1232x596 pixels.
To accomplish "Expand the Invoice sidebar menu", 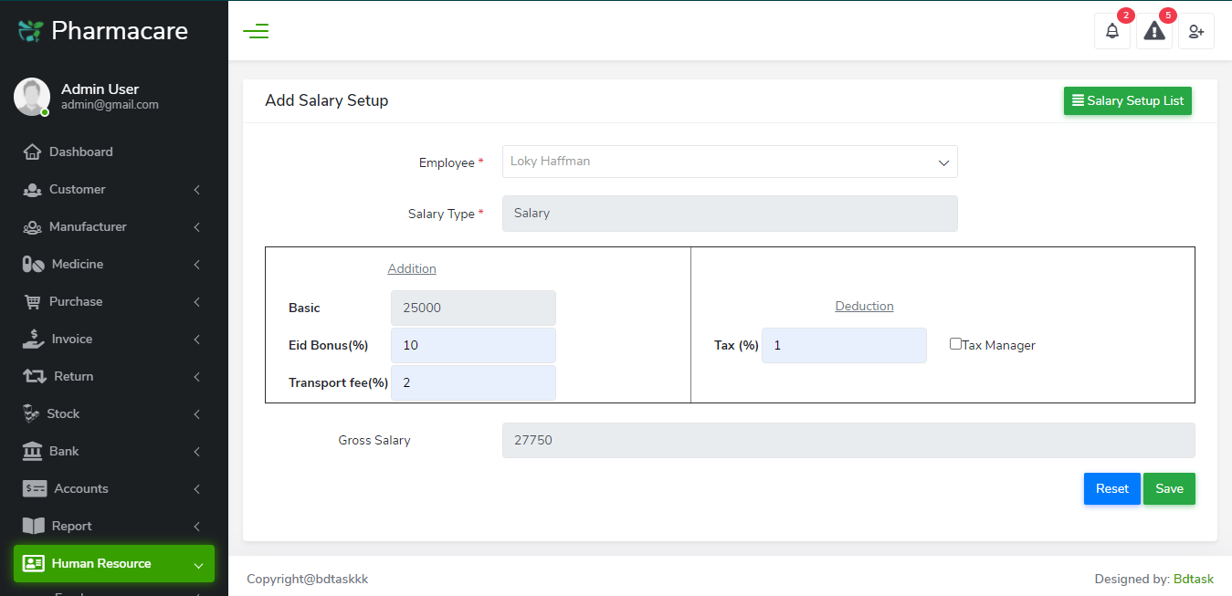I will [73, 339].
